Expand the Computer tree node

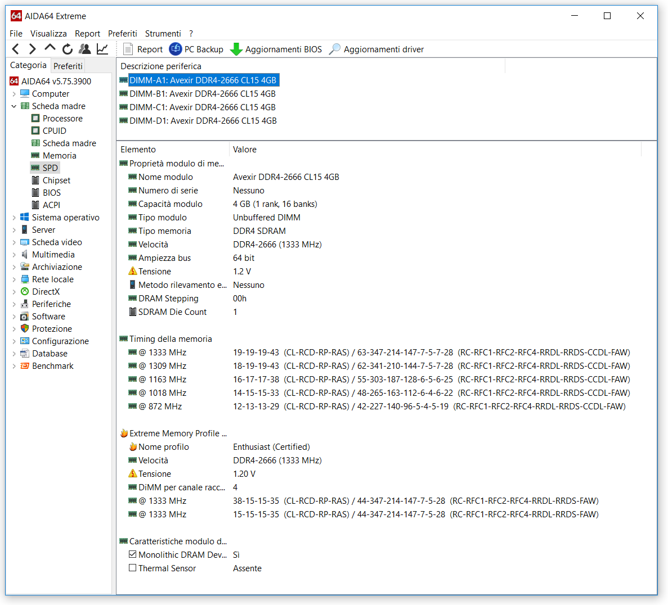[14, 94]
